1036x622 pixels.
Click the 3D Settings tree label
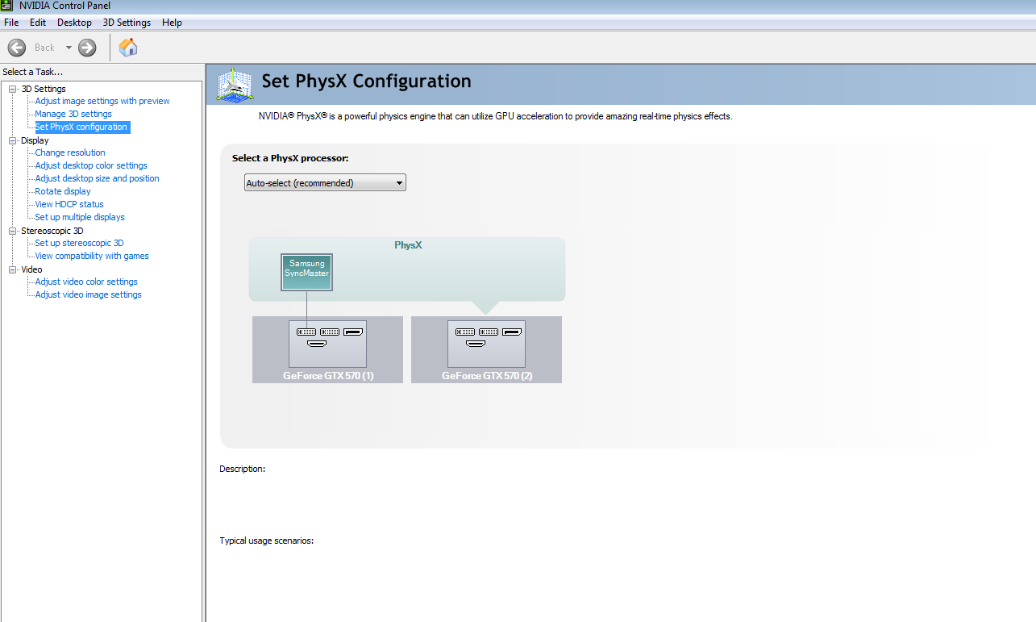click(x=44, y=89)
